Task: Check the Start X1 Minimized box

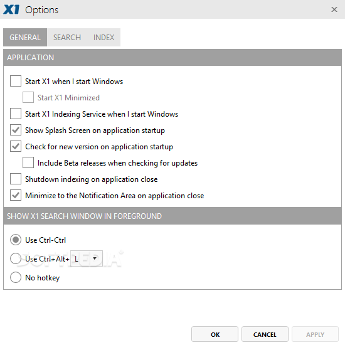Action: pos(28,97)
